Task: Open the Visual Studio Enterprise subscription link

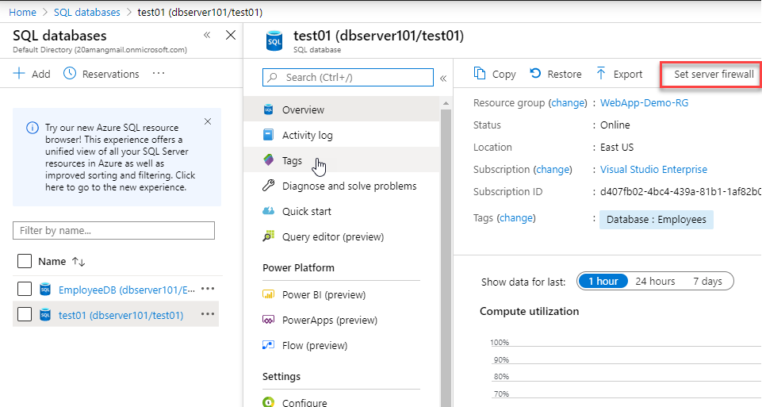Action: tap(653, 169)
